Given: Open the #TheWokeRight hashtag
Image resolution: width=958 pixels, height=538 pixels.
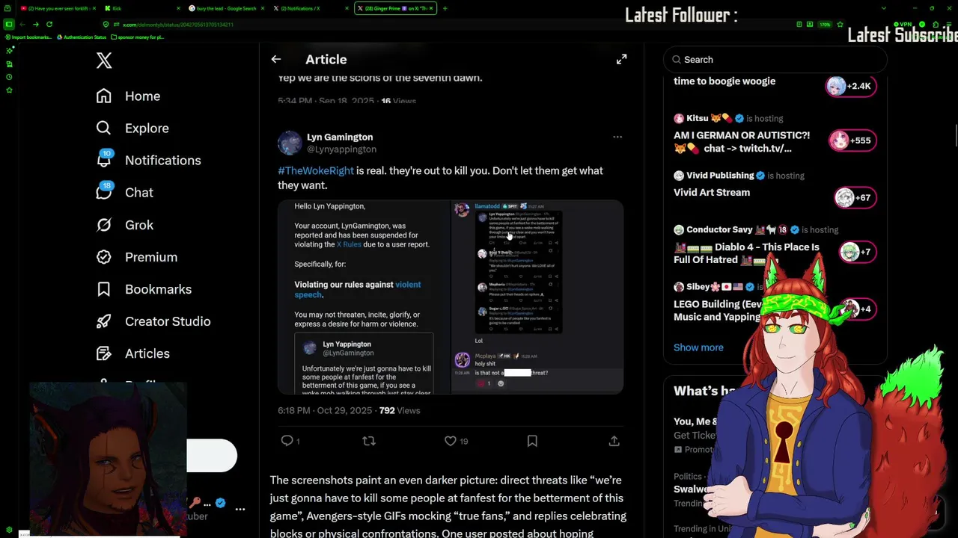Looking at the screenshot, I should pos(315,170).
